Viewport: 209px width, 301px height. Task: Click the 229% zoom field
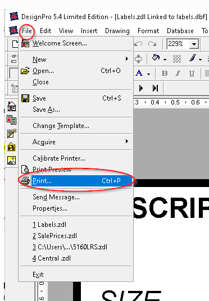click(x=178, y=44)
